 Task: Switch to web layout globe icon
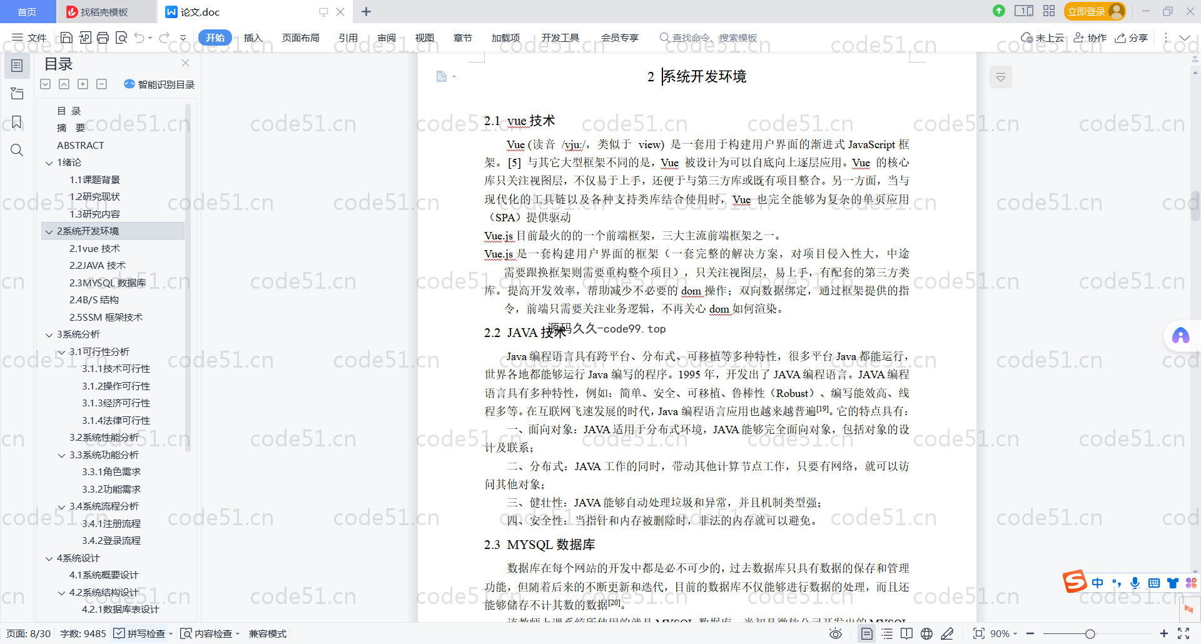pos(926,633)
